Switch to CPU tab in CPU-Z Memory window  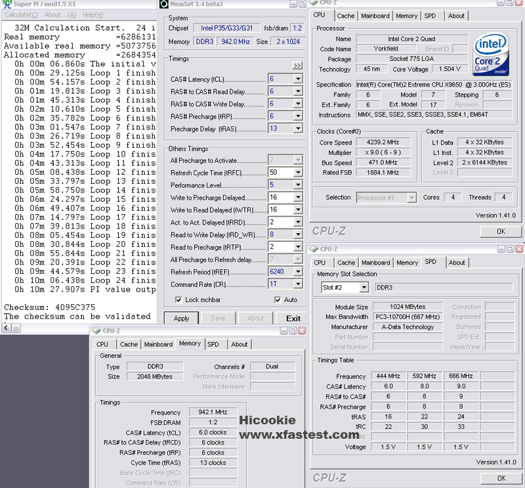102,344
